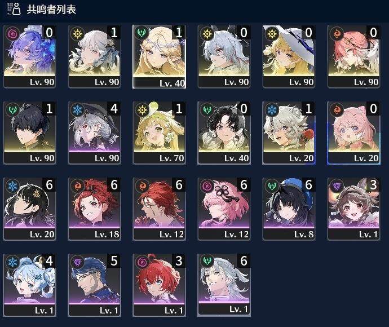The width and height of the screenshot is (389, 327).
Task: Click the Havoc element icon on the pink-haired Lv. 12 card
Action: pyautogui.click(x=207, y=186)
